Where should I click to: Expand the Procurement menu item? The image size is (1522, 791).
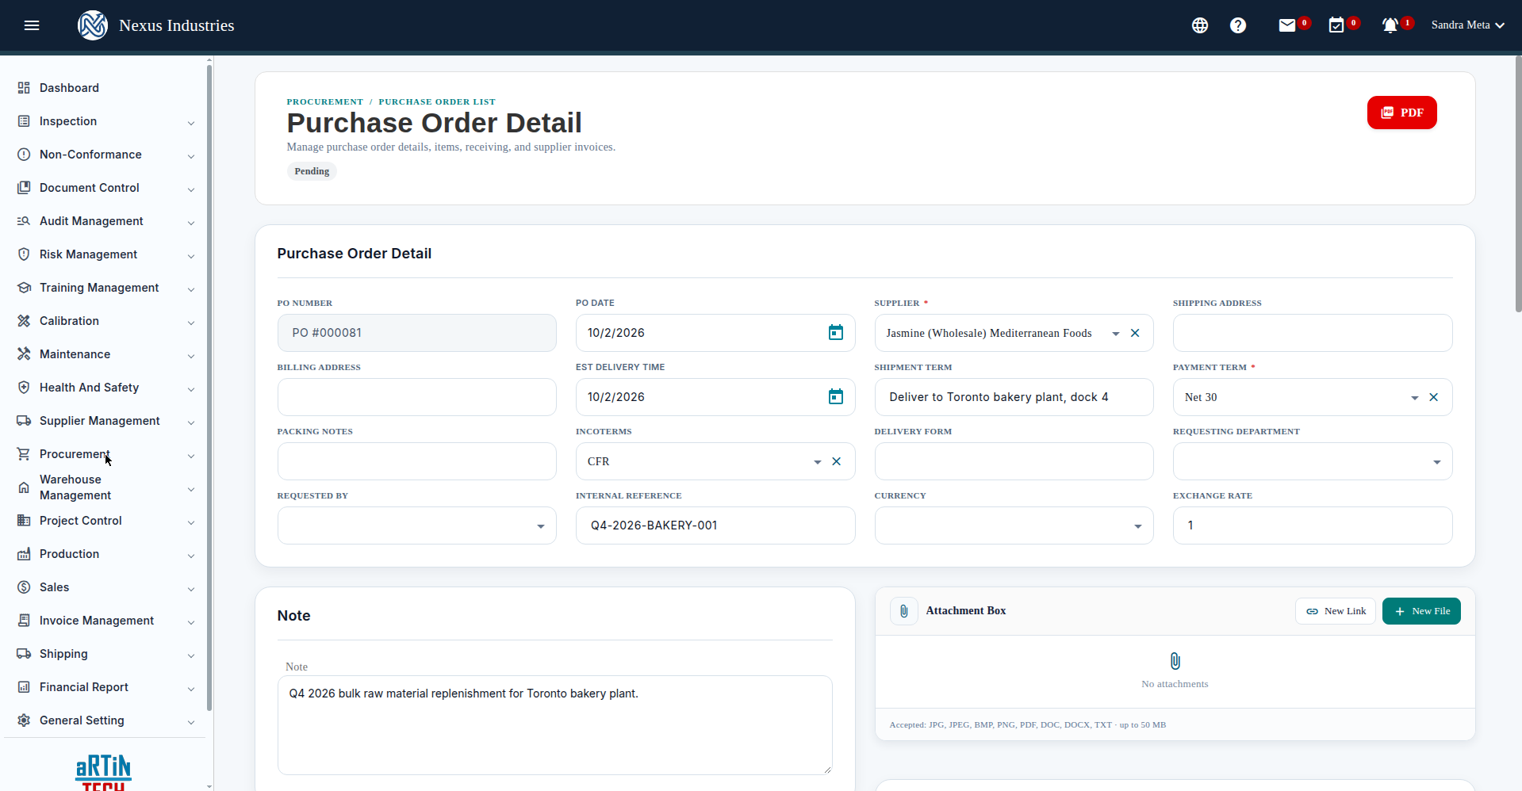click(x=105, y=454)
